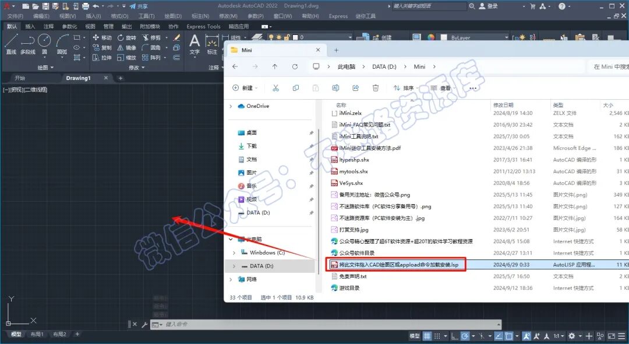
Task: Toggle the Model (模型) space button in status bar
Action: point(415,336)
